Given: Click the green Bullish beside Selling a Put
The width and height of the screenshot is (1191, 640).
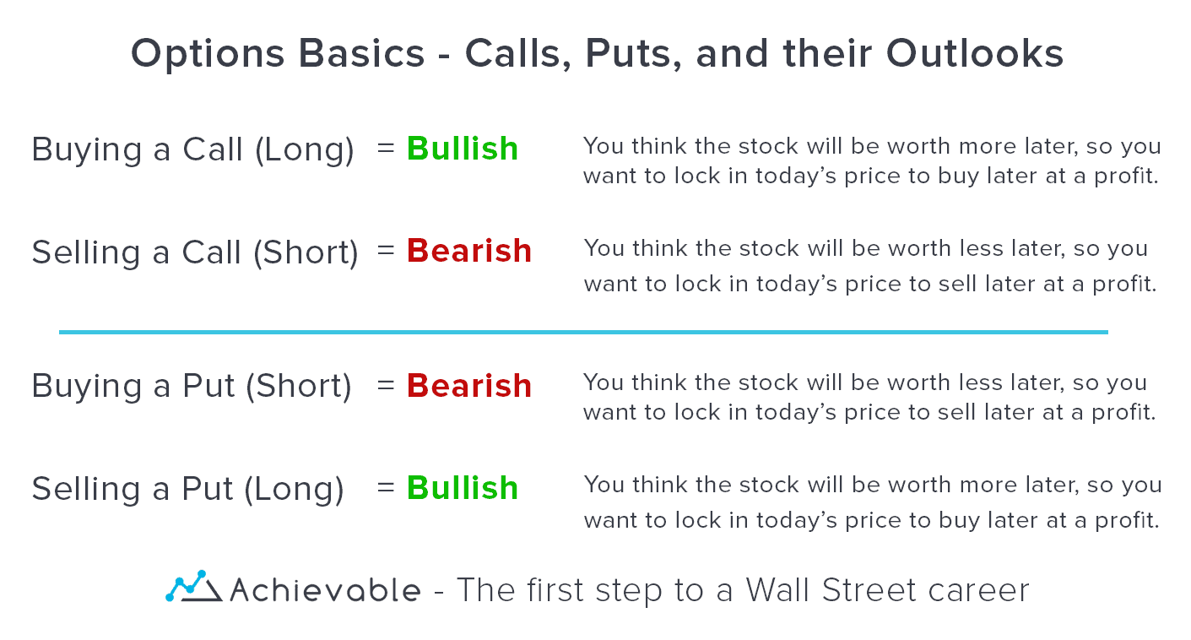Looking at the screenshot, I should (463, 488).
